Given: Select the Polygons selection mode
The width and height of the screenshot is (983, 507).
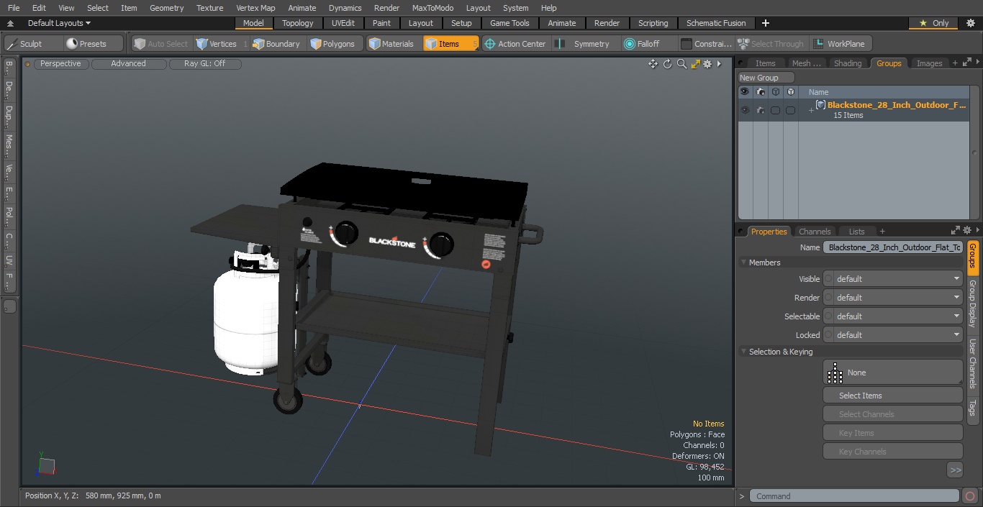Looking at the screenshot, I should pyautogui.click(x=332, y=44).
